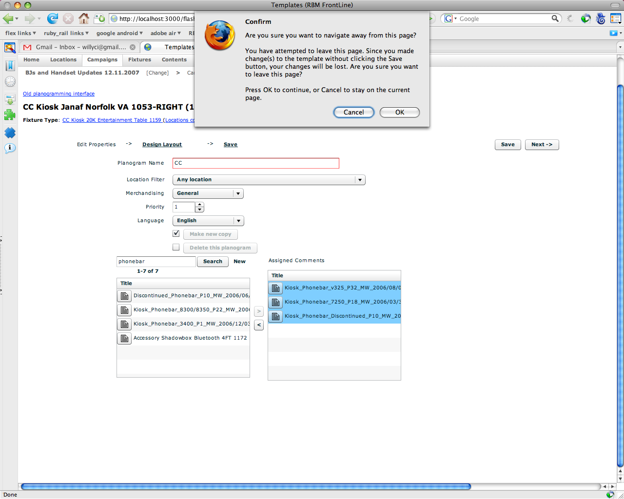Screen dimensions: 624x499
Task: Open the green puzzle add-on icon
Action: 10,115
